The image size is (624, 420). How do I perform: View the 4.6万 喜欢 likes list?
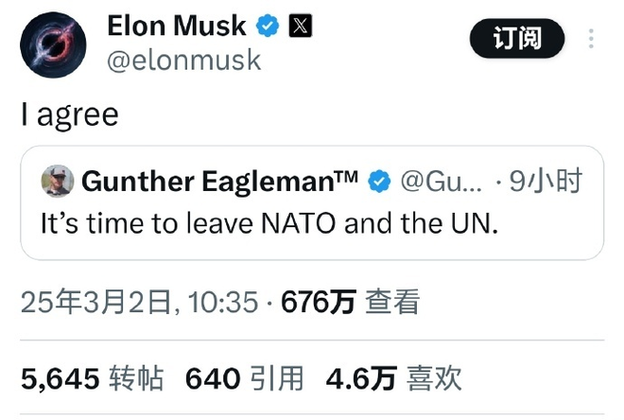pos(393,379)
